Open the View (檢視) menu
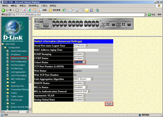163x117 pixels. click(x=23, y=6)
